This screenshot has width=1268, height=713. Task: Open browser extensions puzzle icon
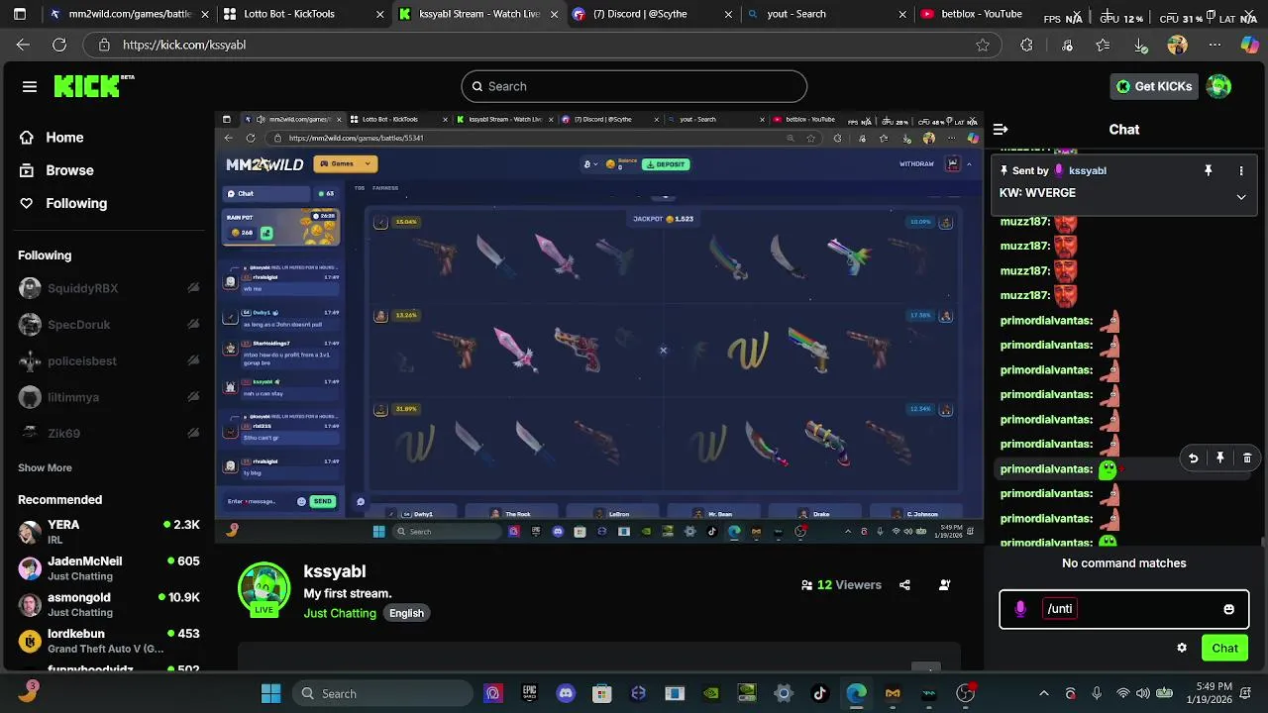pyautogui.click(x=1026, y=45)
